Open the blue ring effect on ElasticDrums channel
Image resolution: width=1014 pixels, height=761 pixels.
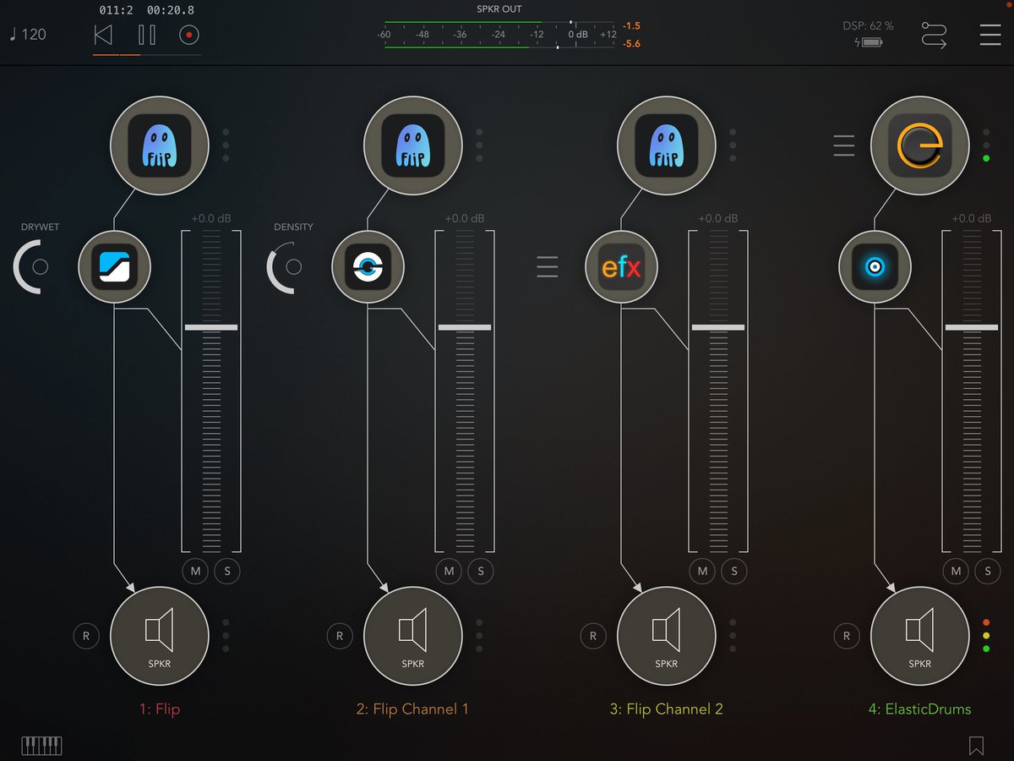[x=875, y=266]
